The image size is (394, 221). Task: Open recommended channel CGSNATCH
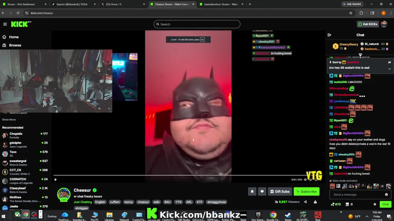point(25,181)
